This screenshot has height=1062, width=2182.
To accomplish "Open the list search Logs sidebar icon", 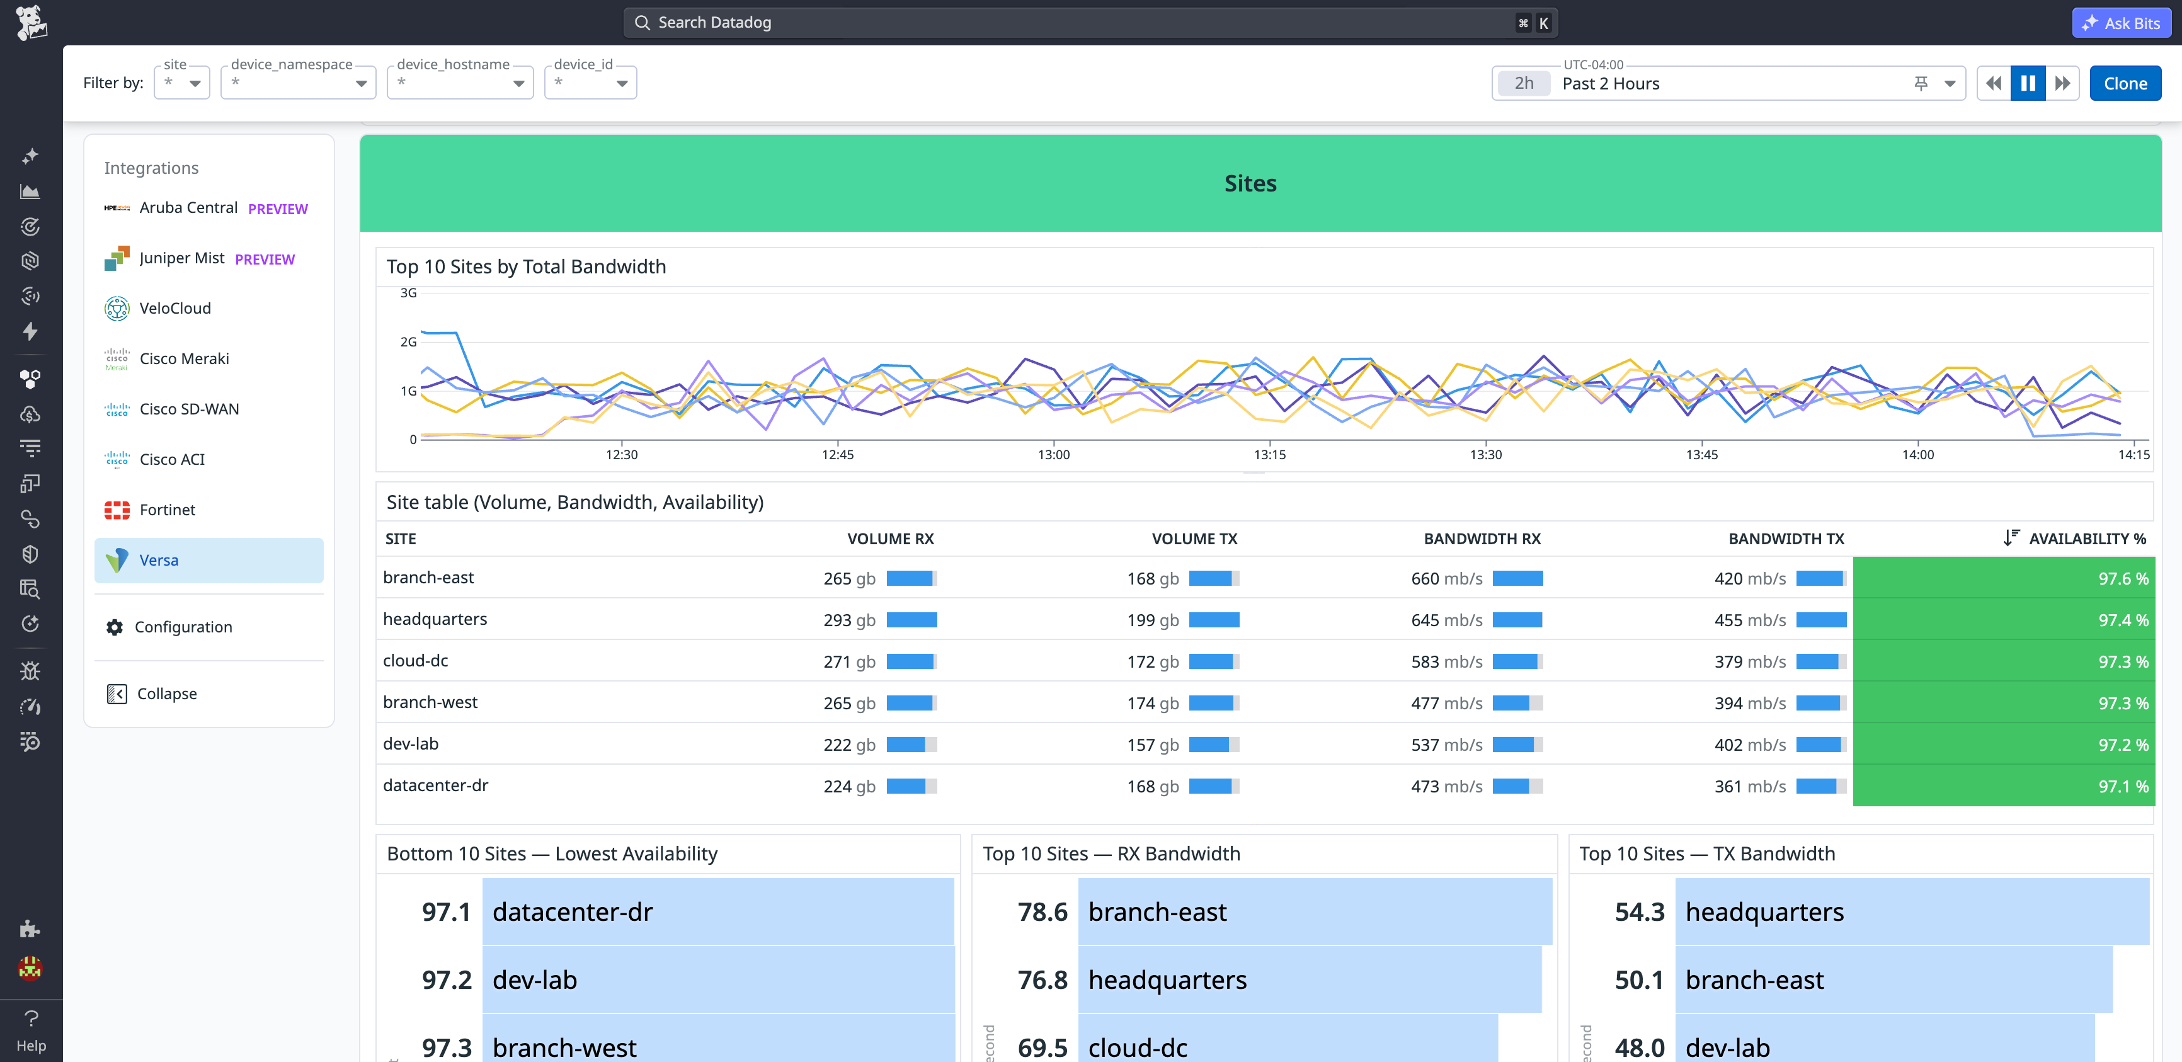I will (30, 742).
